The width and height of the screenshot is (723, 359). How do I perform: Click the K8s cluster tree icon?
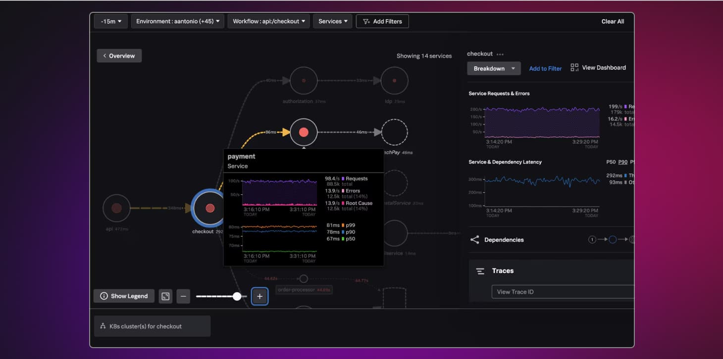pos(103,326)
